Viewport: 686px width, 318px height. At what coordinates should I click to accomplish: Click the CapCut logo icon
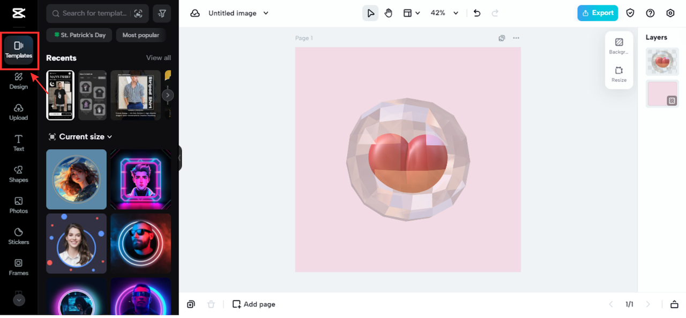click(x=18, y=13)
